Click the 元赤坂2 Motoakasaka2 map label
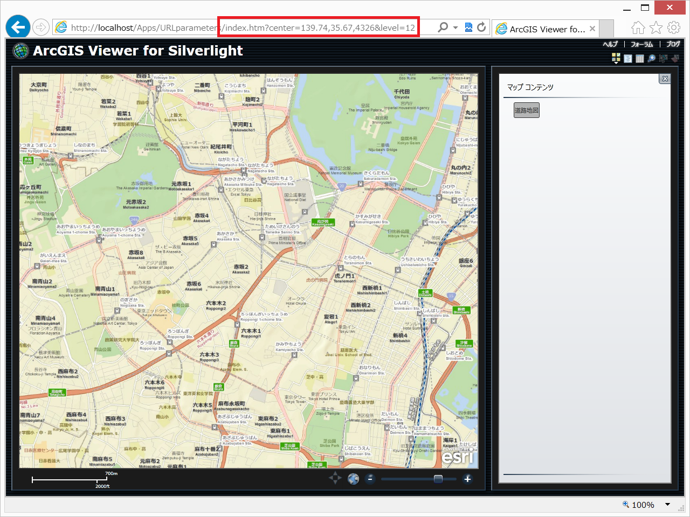This screenshot has height=517, width=690. pos(136,204)
